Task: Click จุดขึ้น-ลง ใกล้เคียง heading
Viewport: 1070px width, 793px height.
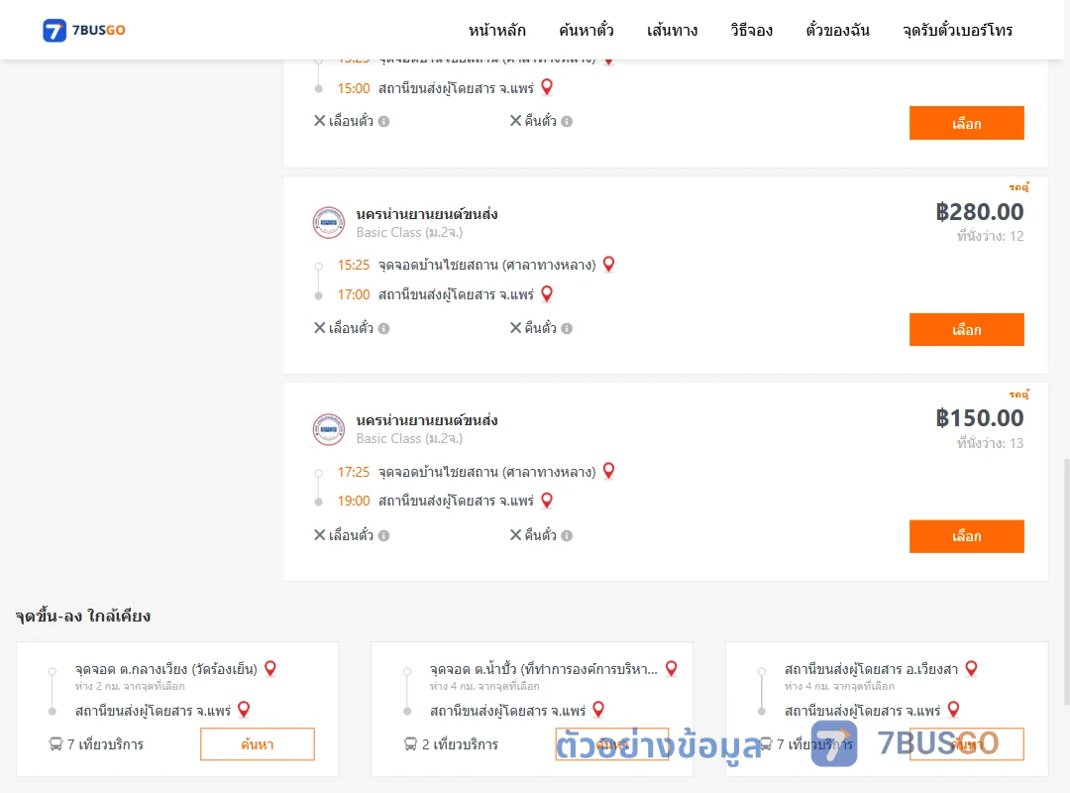Action: tap(83, 617)
